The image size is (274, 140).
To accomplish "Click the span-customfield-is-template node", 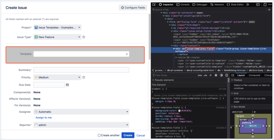I will [220, 60].
